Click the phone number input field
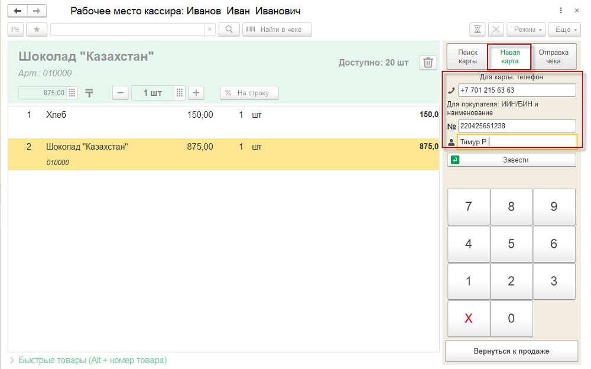591x369 pixels. (517, 90)
